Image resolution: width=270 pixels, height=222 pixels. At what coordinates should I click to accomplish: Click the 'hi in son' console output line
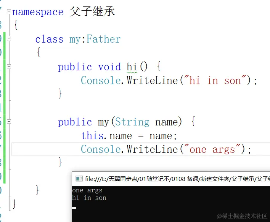click(89, 198)
